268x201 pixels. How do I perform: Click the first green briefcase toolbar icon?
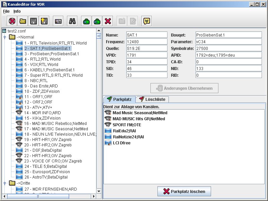pyautogui.click(x=86, y=21)
